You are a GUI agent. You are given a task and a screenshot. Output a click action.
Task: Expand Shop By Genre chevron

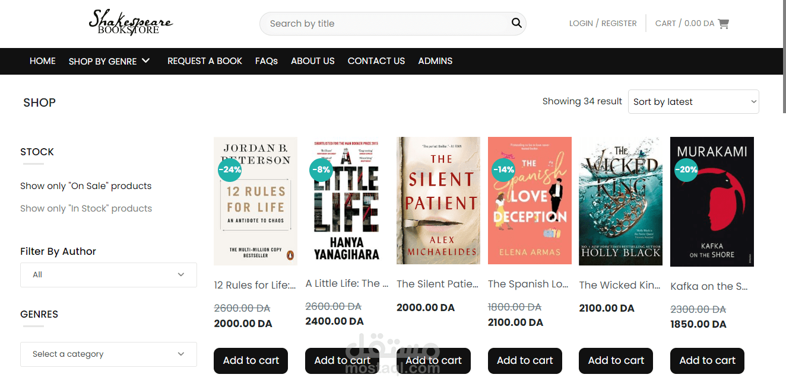pos(146,60)
